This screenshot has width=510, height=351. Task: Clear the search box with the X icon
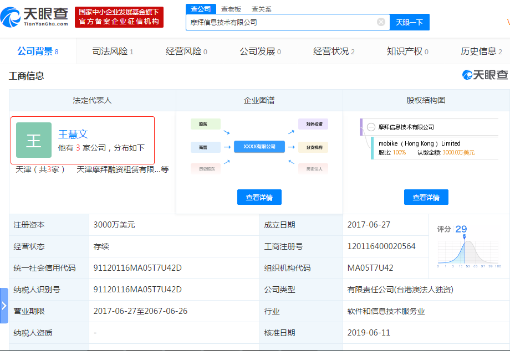pyautogui.click(x=381, y=22)
